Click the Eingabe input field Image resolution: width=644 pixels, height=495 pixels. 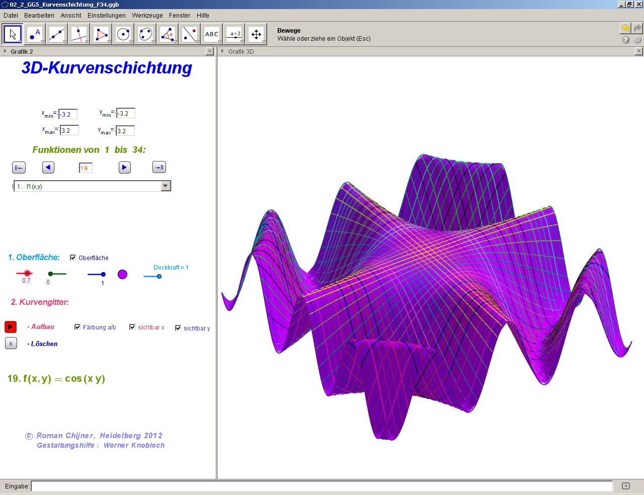pos(321,486)
